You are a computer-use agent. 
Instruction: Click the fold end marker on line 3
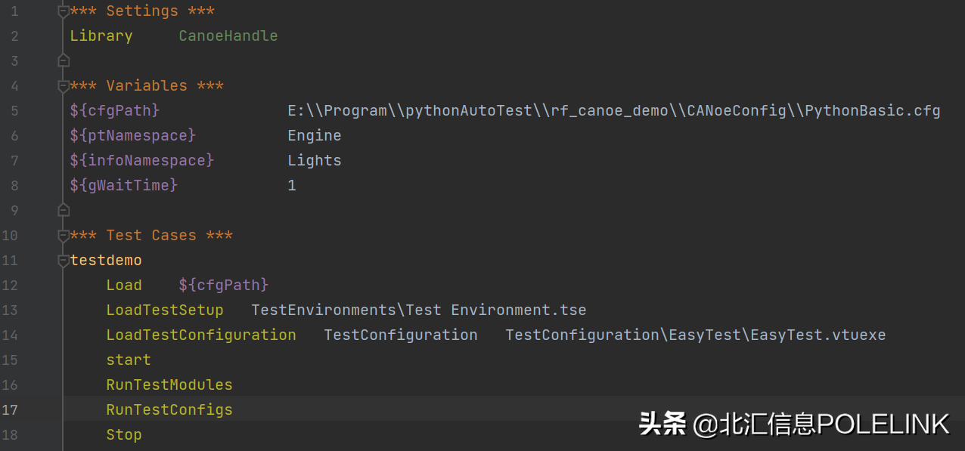(x=64, y=60)
